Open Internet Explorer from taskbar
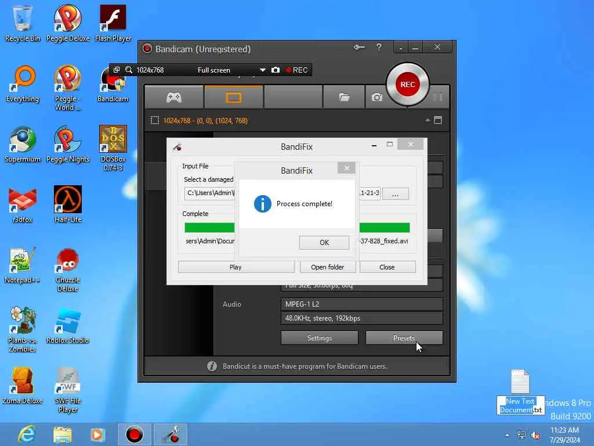This screenshot has height=446, width=594. click(27, 434)
